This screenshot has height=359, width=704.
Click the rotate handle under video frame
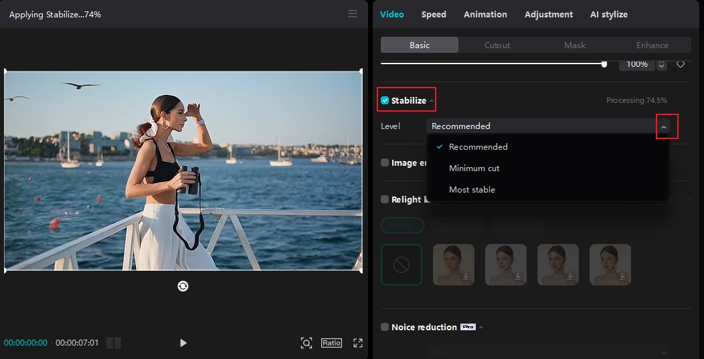[183, 286]
